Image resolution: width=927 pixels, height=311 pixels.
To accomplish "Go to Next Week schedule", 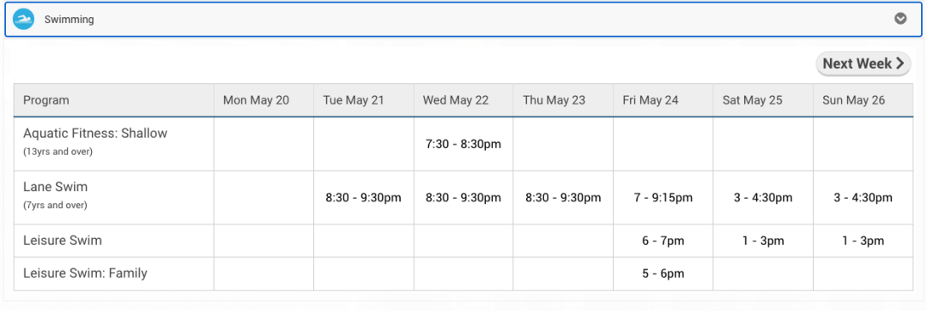I will click(x=863, y=63).
